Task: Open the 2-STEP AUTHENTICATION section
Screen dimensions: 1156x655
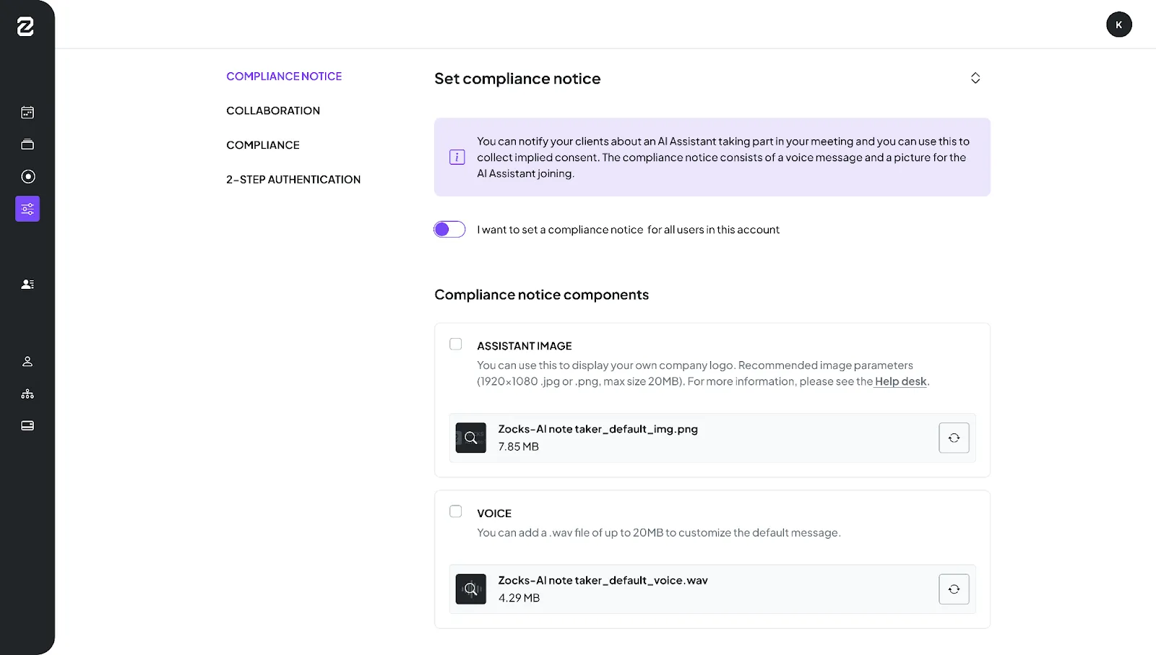Action: [293, 180]
